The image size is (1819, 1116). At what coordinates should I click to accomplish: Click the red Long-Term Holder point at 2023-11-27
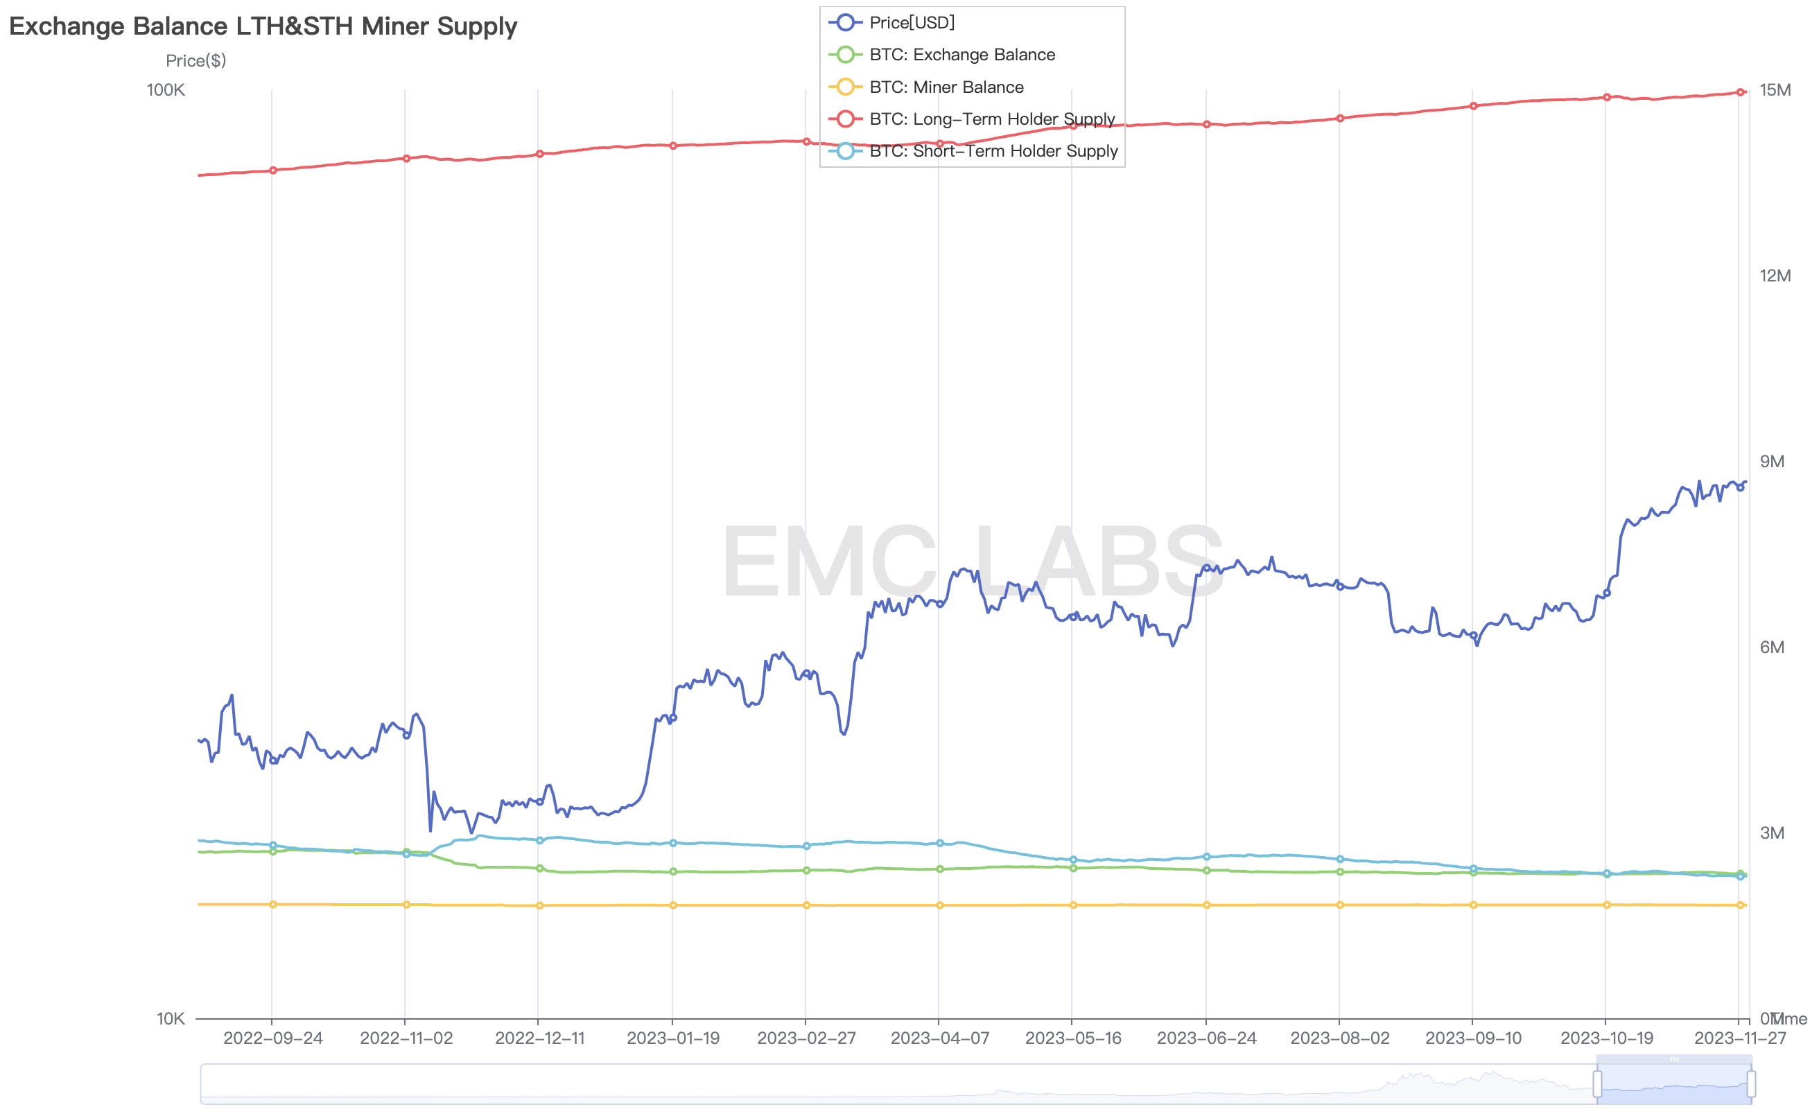click(x=1740, y=92)
